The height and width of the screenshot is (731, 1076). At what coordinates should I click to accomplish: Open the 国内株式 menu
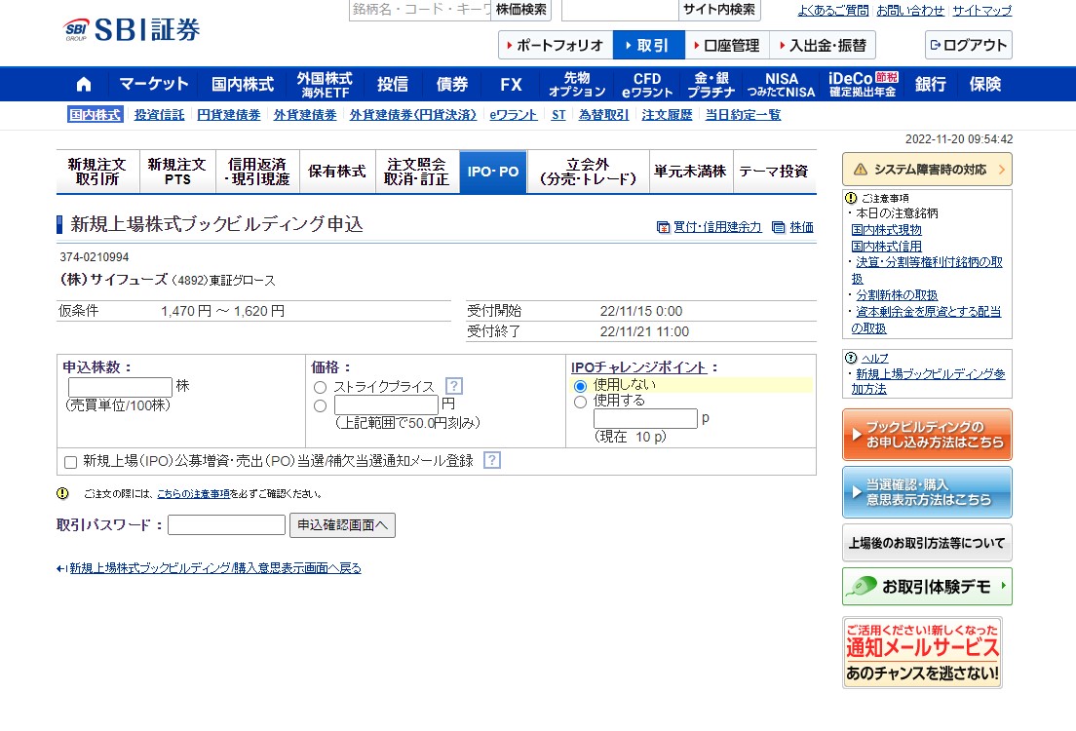pos(241,83)
